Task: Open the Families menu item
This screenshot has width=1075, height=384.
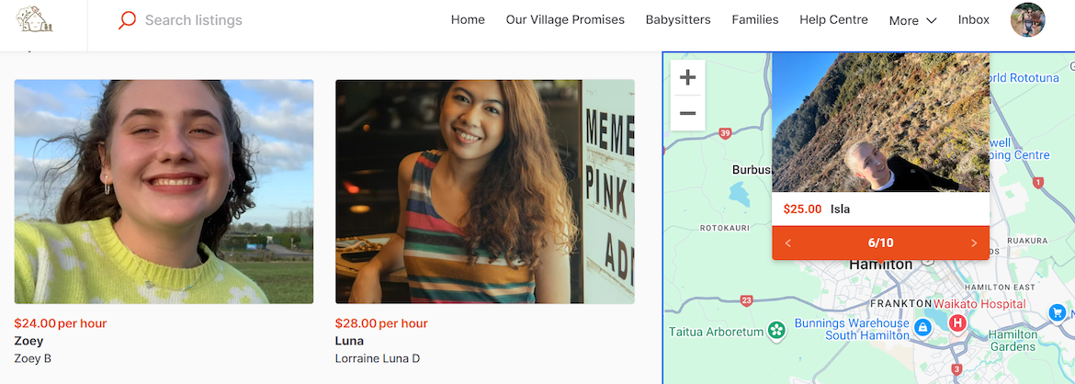Action: pyautogui.click(x=755, y=20)
